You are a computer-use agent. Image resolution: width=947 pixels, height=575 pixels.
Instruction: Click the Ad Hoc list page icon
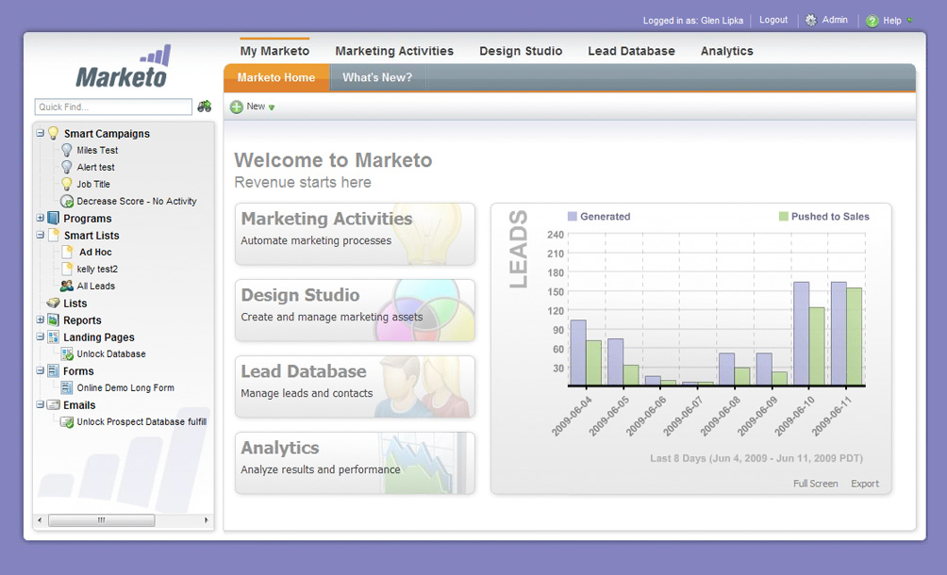pyautogui.click(x=67, y=252)
